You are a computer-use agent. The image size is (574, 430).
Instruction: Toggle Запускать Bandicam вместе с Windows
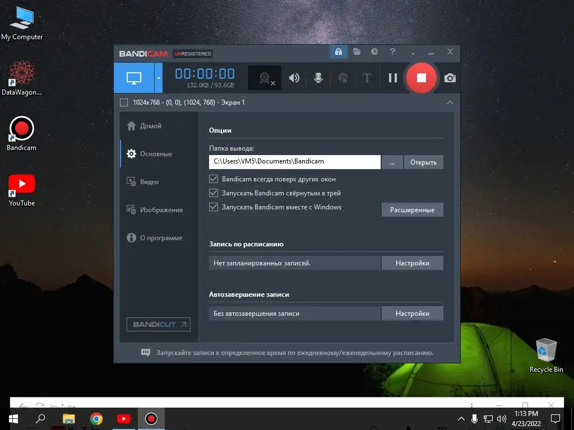(214, 207)
